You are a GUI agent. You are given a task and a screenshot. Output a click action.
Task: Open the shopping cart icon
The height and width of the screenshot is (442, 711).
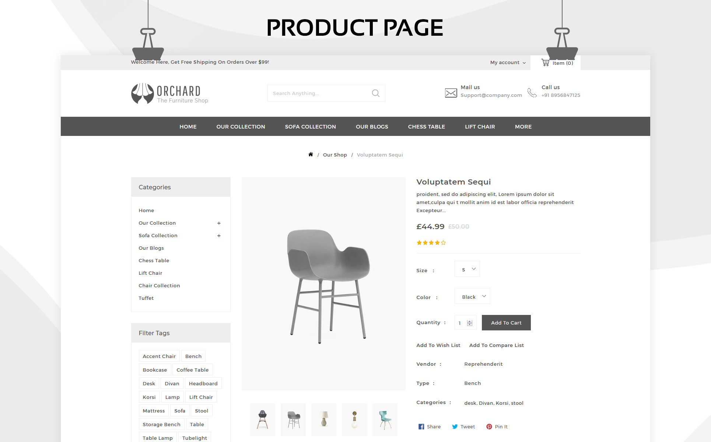[545, 63]
